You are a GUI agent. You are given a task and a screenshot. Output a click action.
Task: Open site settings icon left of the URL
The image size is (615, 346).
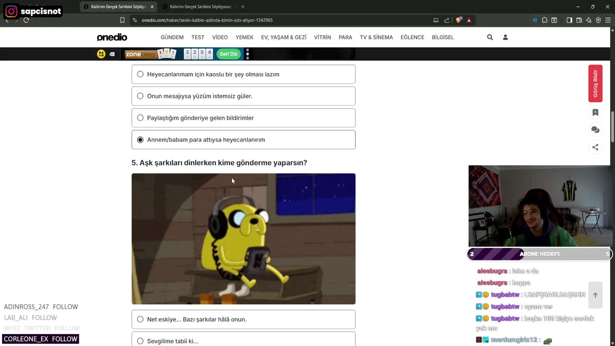coord(135,20)
